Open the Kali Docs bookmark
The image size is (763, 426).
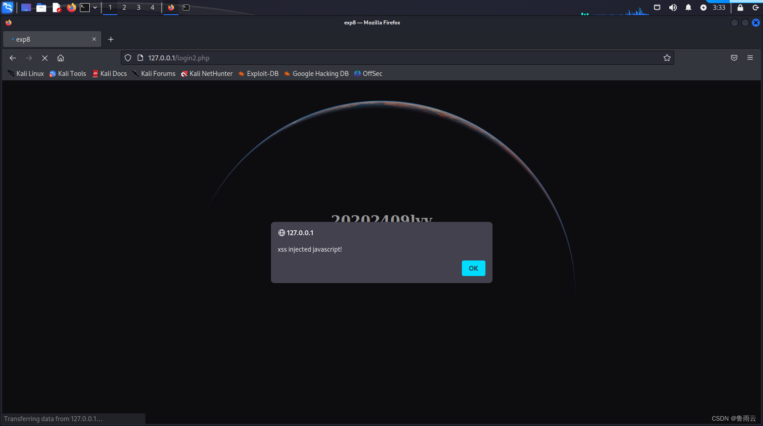coord(109,74)
